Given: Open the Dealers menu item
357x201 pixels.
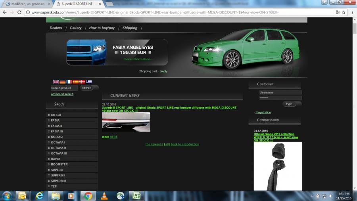Looking at the screenshot, I should (x=56, y=28).
